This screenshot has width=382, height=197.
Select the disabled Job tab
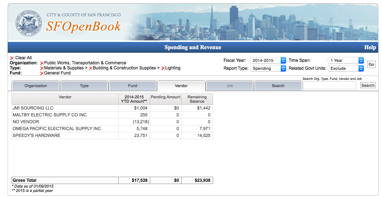click(x=229, y=86)
